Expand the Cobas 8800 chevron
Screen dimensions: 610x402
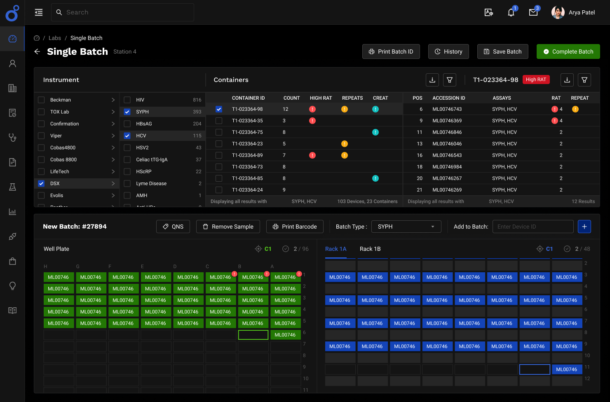click(113, 159)
